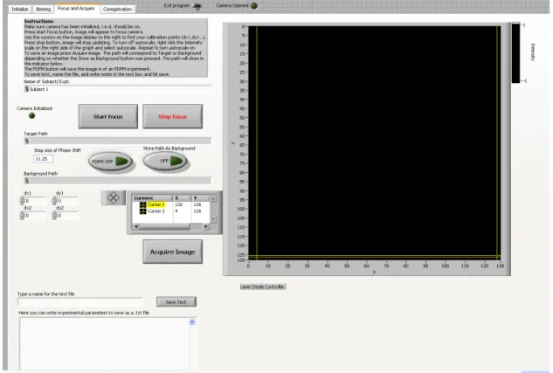
Task: Click the dx2 increment/decrement arrows
Action: pos(22,216)
